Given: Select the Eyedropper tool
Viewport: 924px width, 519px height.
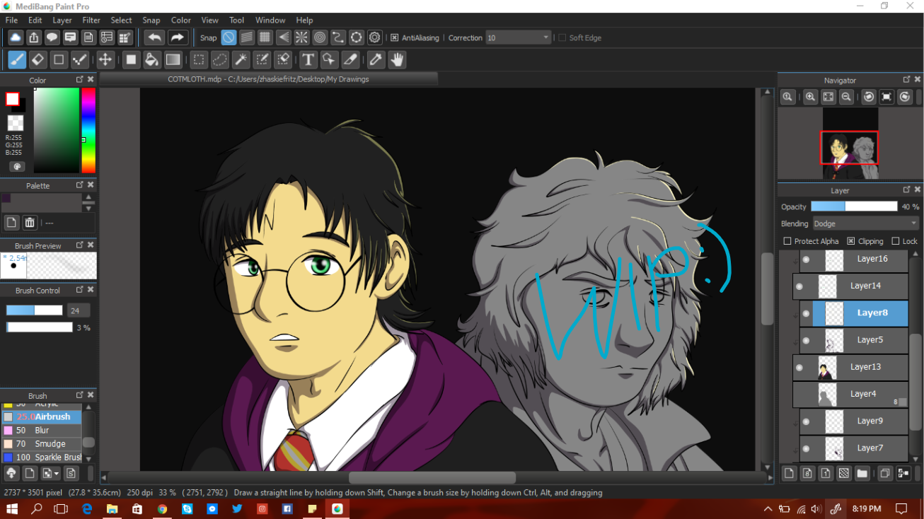Looking at the screenshot, I should click(376, 60).
